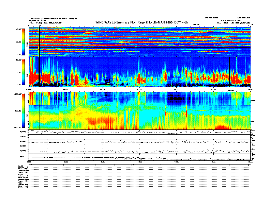Click the RAD2 color scale bar

[x=23, y=42]
